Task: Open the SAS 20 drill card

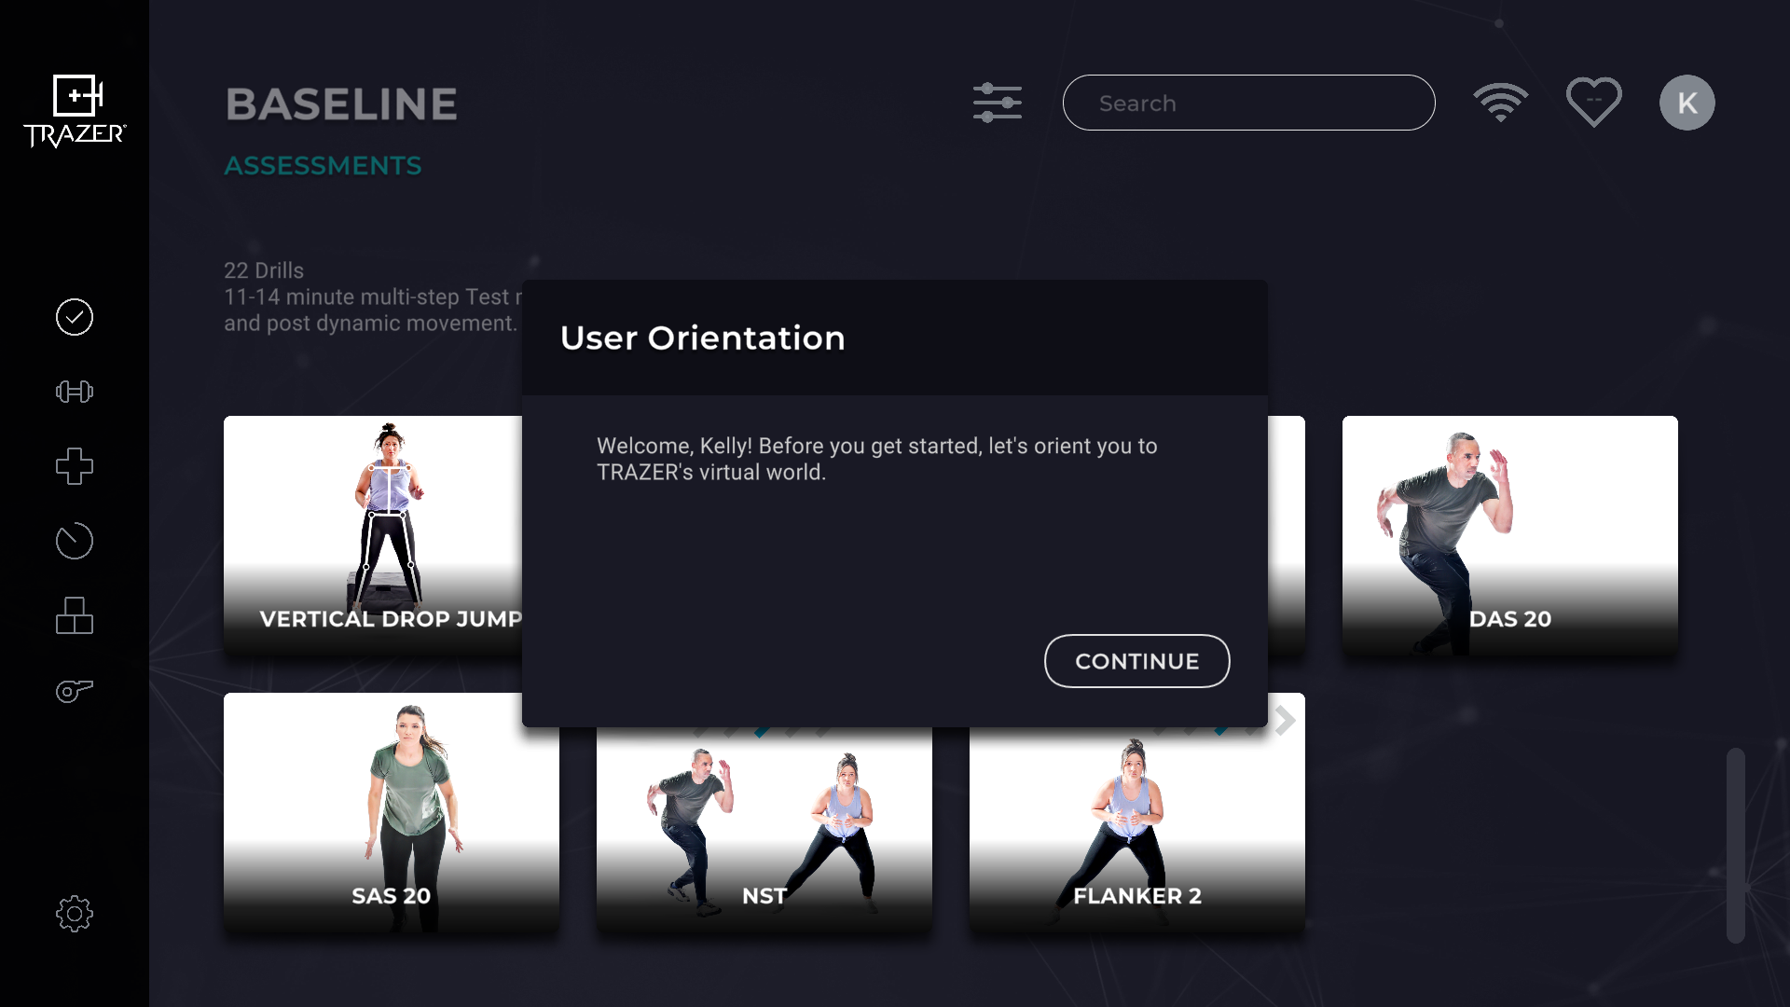Action: pyautogui.click(x=392, y=813)
